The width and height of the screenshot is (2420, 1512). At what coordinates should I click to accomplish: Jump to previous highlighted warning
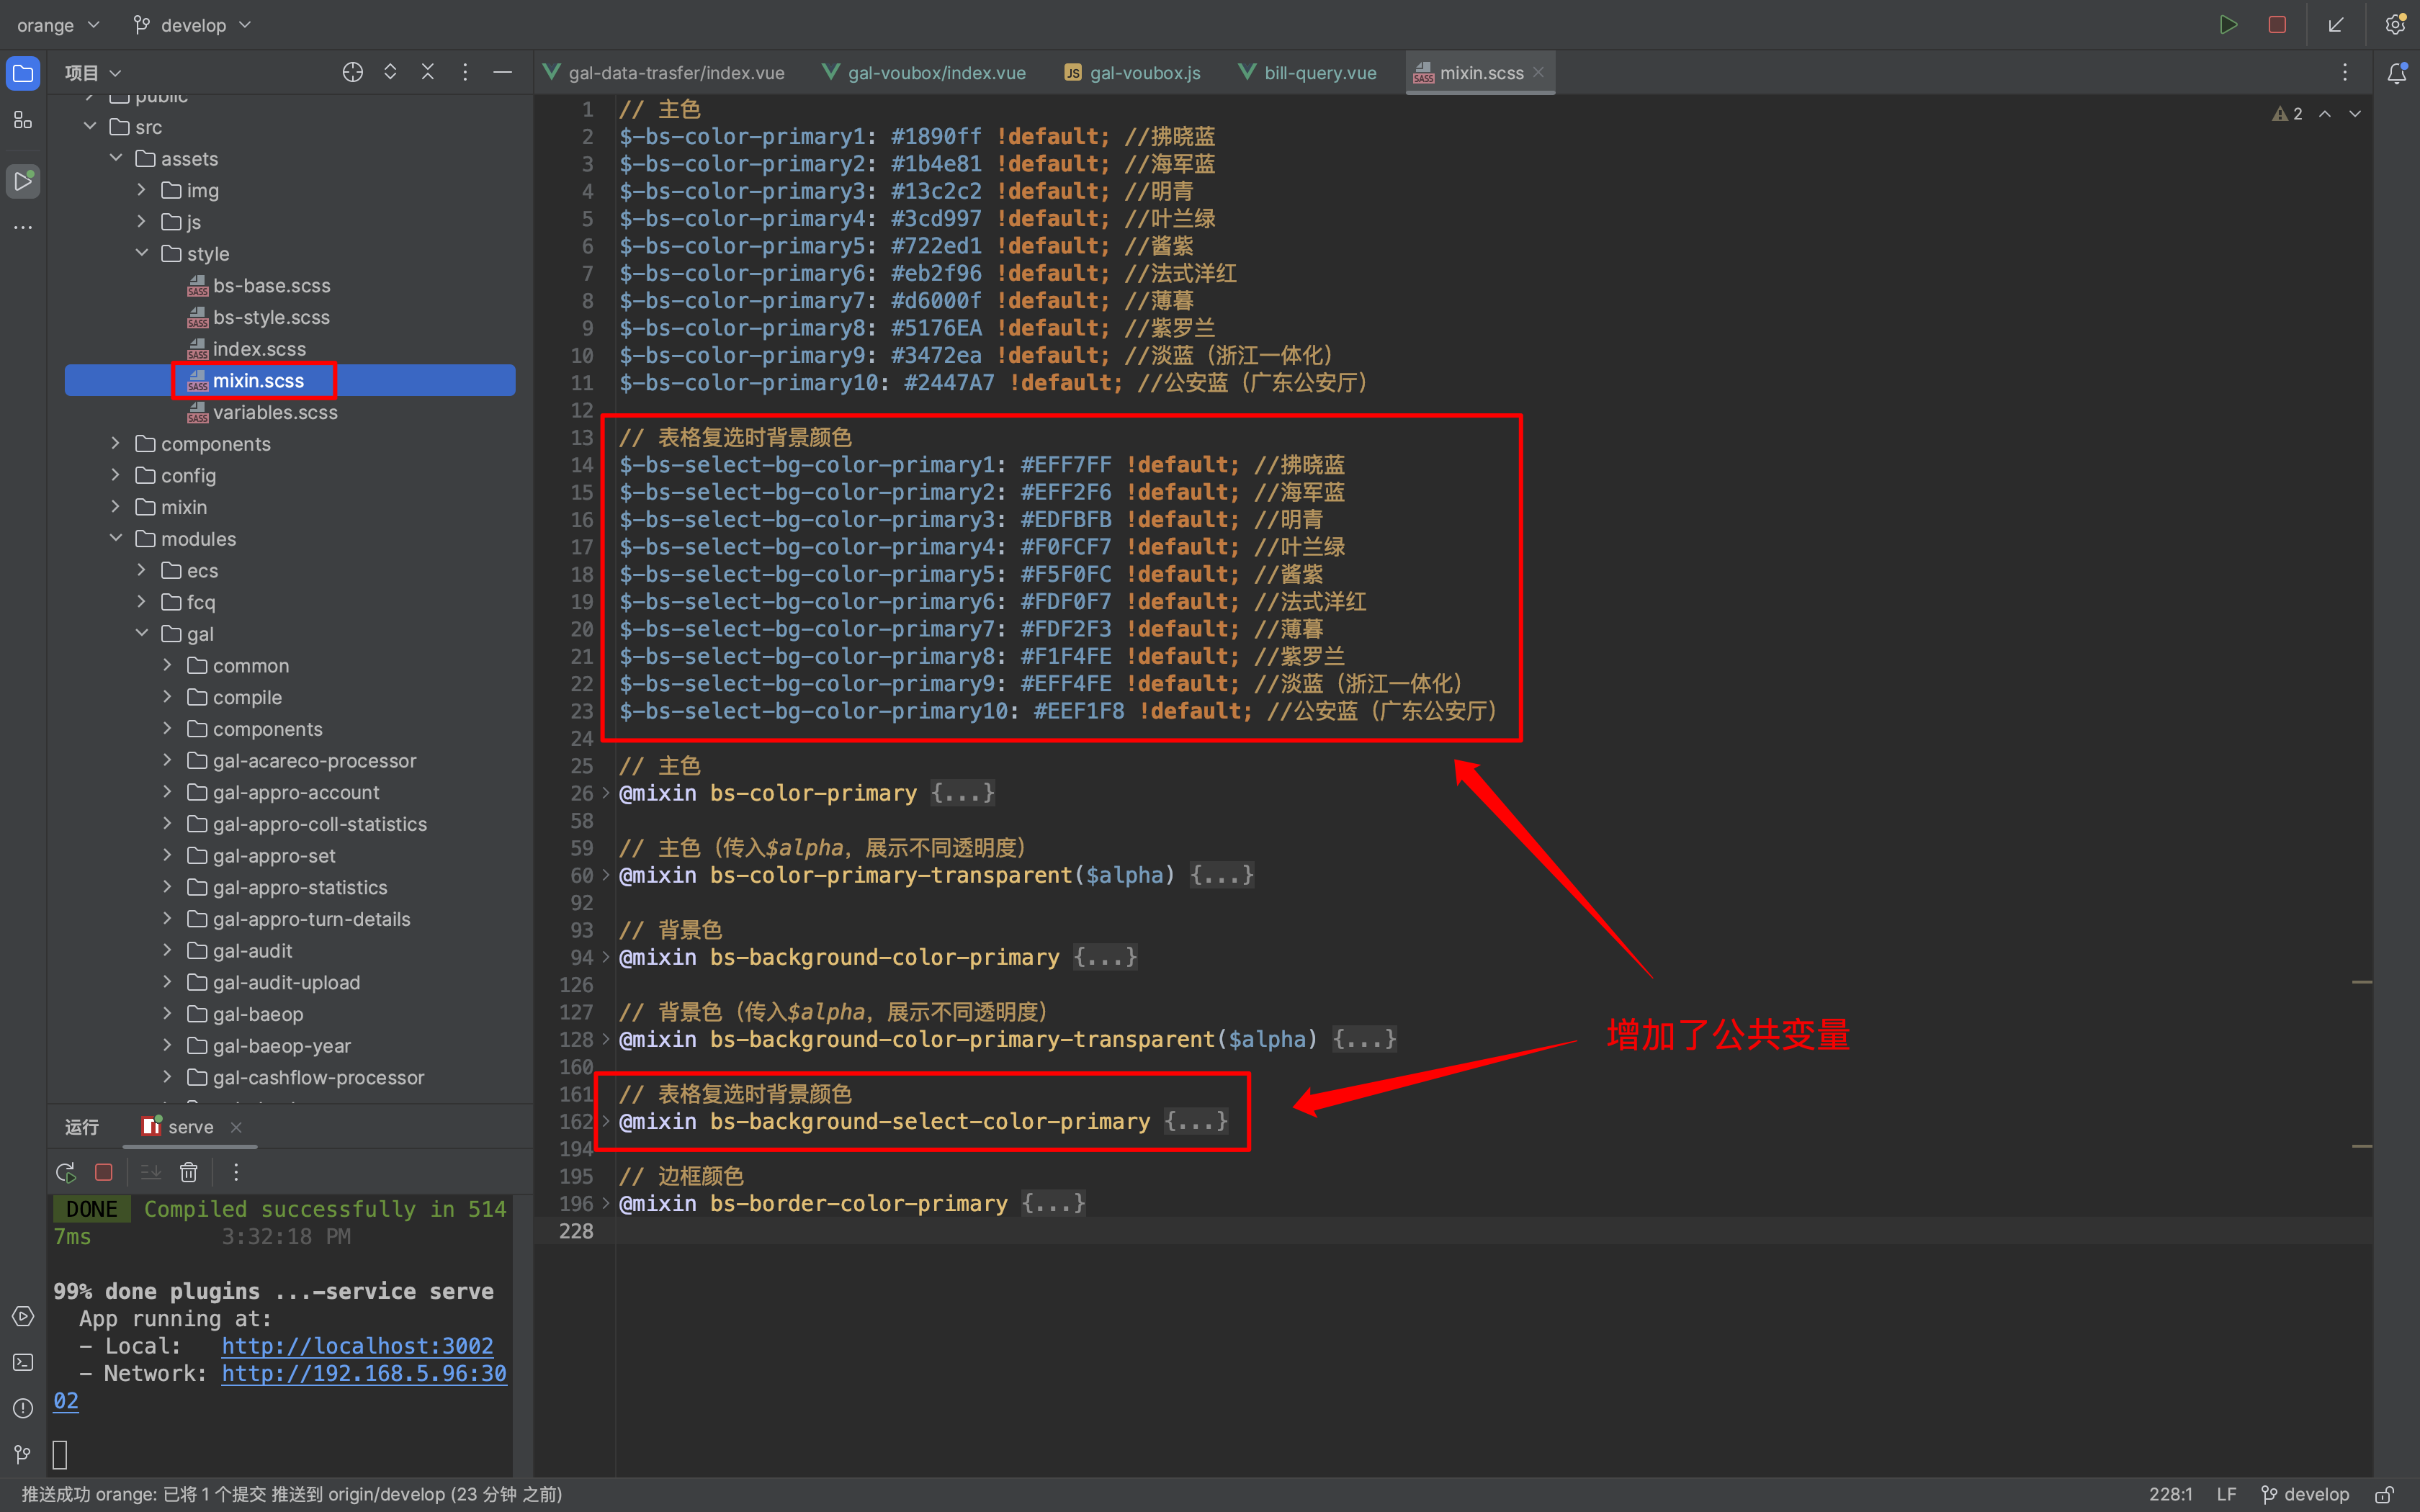(2325, 114)
